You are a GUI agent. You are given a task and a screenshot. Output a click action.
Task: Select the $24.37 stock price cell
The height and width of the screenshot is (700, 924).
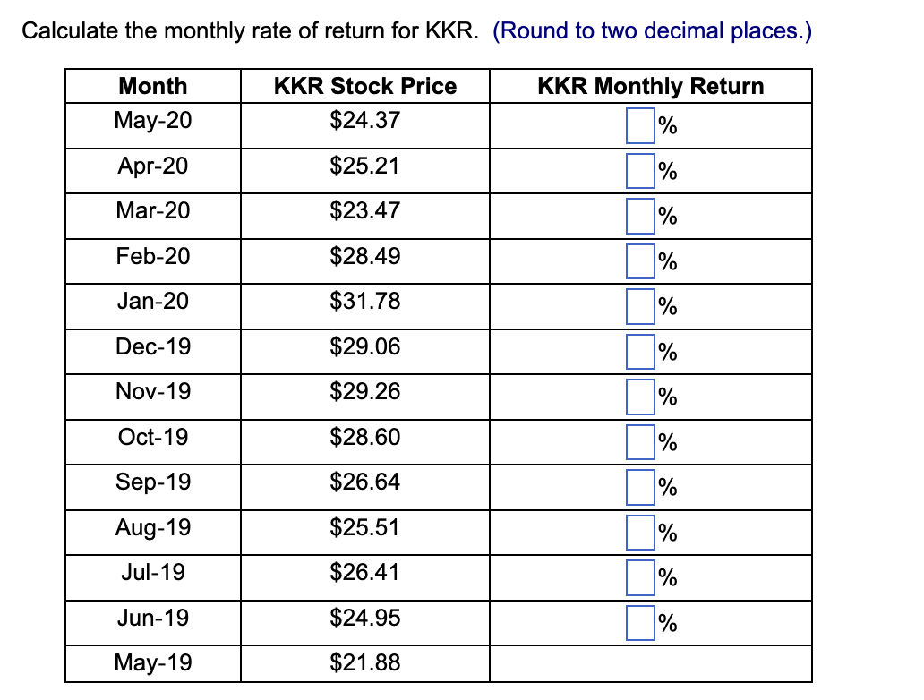(x=364, y=120)
